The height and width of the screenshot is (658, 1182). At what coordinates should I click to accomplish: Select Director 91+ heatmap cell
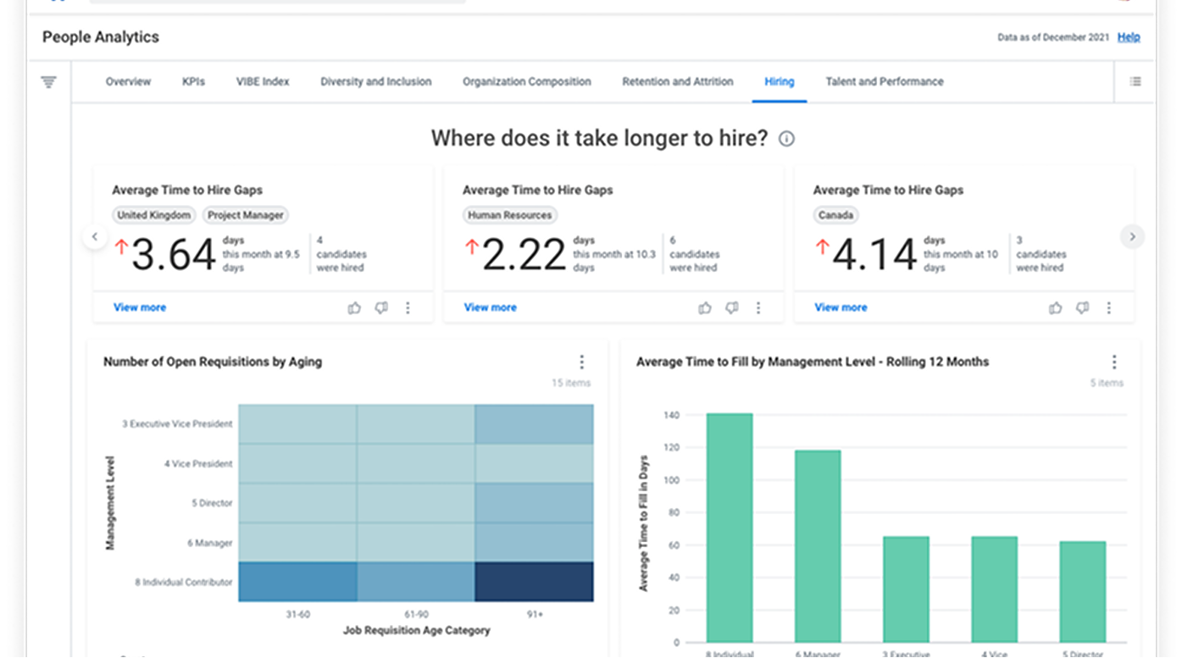pos(534,503)
